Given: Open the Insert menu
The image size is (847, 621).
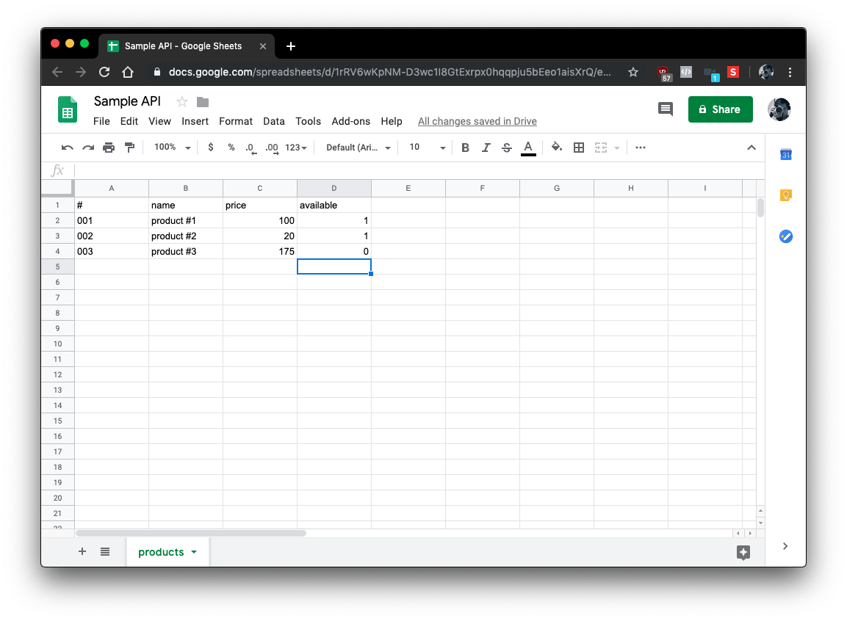Looking at the screenshot, I should click(x=195, y=121).
